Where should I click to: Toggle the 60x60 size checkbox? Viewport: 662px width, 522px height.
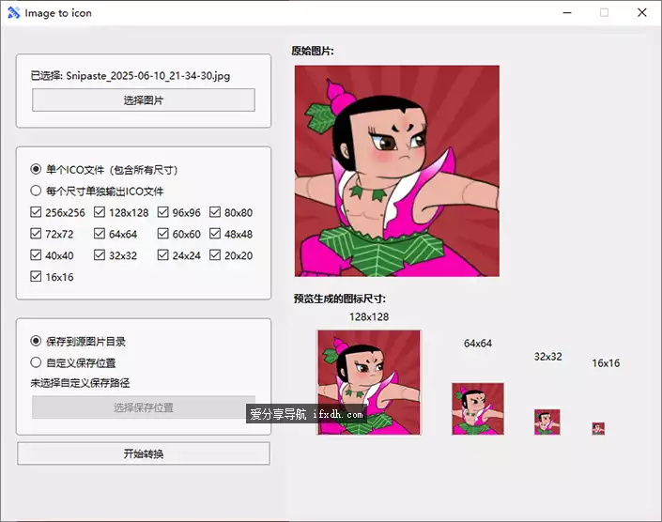163,234
